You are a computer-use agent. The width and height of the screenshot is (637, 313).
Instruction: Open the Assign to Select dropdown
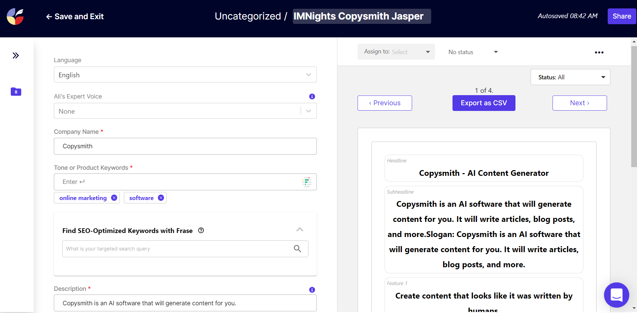(x=396, y=52)
